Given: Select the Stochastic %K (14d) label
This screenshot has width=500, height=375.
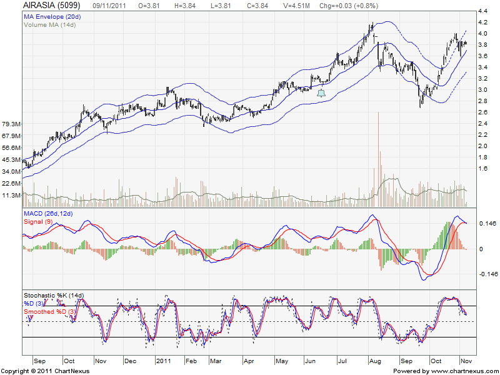Looking at the screenshot, I should 53,295.
